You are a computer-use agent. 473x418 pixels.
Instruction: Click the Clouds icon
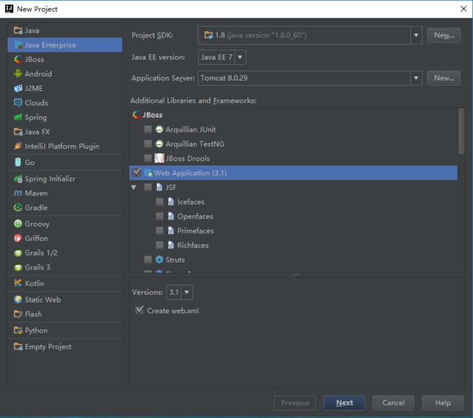(x=17, y=103)
